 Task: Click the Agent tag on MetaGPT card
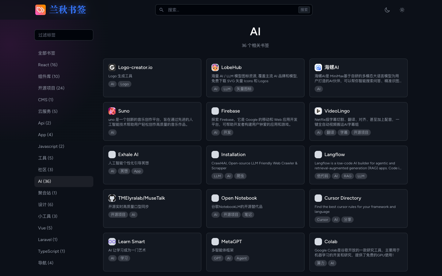[242, 258]
